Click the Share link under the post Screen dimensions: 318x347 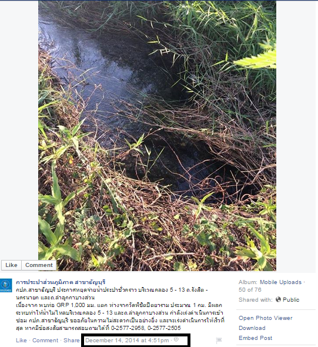pos(72,340)
